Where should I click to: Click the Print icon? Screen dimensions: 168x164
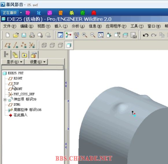pyautogui.click(x=32, y=35)
